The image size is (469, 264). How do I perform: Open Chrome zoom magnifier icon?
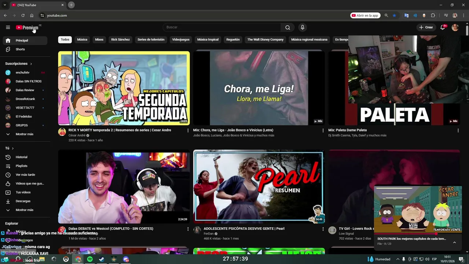[386, 15]
